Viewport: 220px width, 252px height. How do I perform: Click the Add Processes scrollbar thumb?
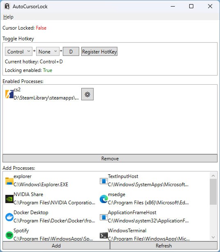[213, 192]
